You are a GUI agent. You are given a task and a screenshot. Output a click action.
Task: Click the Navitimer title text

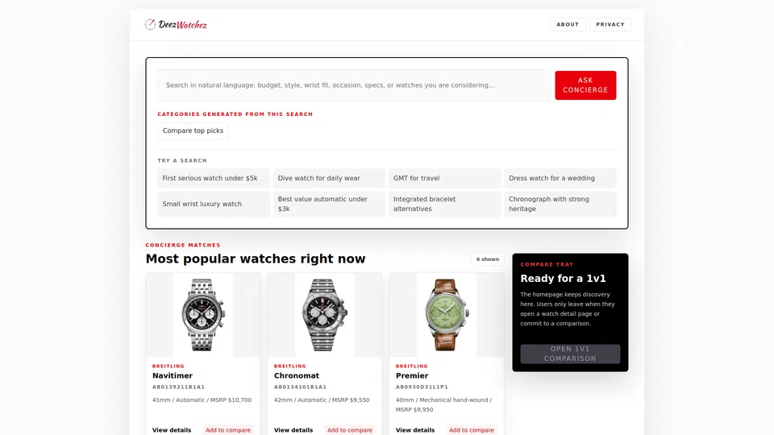[x=173, y=375]
